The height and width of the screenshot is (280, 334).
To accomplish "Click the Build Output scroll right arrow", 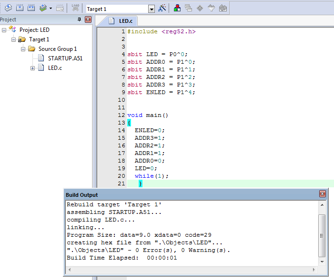I will pos(314,270).
